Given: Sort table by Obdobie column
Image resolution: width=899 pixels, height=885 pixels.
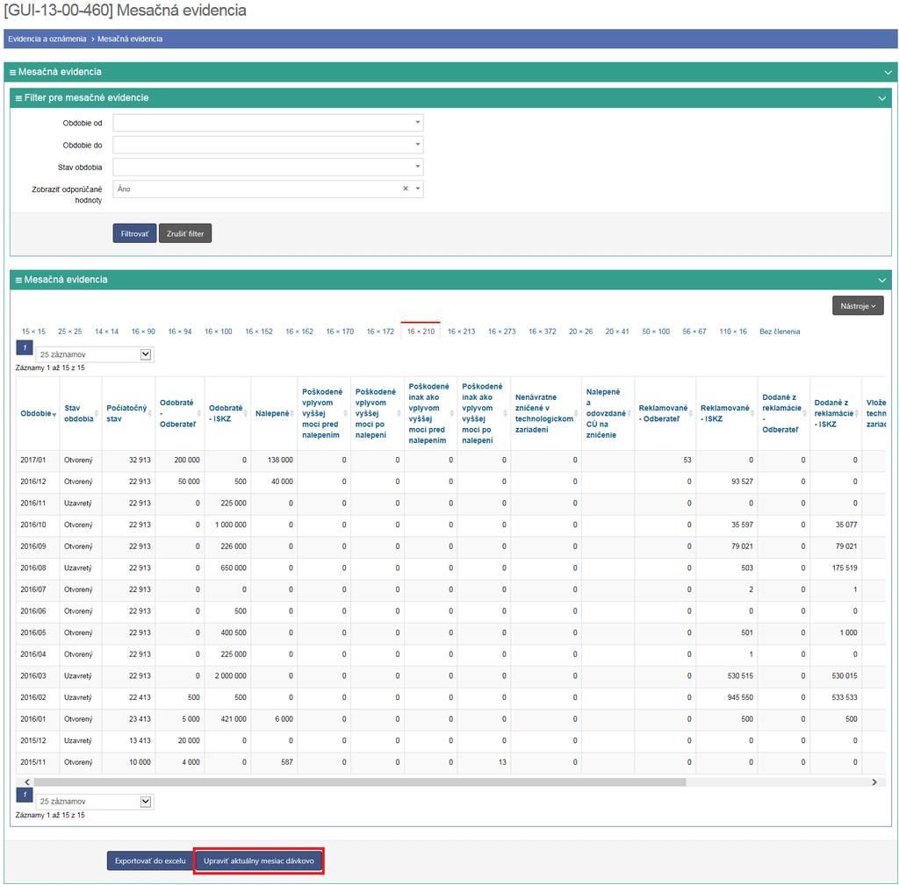Looking at the screenshot, I should (x=38, y=414).
